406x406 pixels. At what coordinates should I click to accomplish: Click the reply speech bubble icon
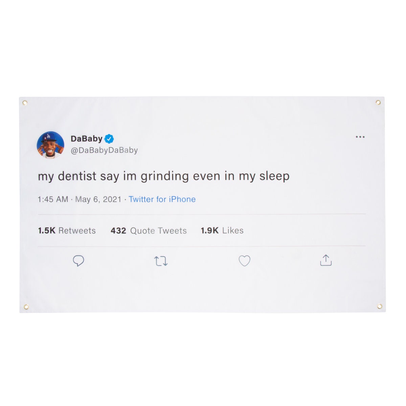[x=78, y=261]
